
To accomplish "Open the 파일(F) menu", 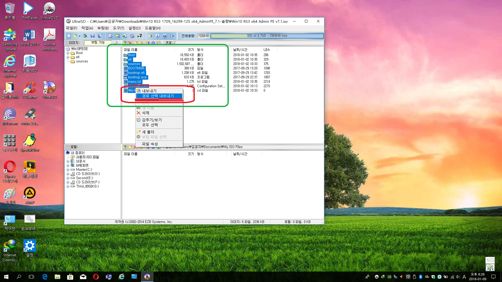I will coord(71,28).
